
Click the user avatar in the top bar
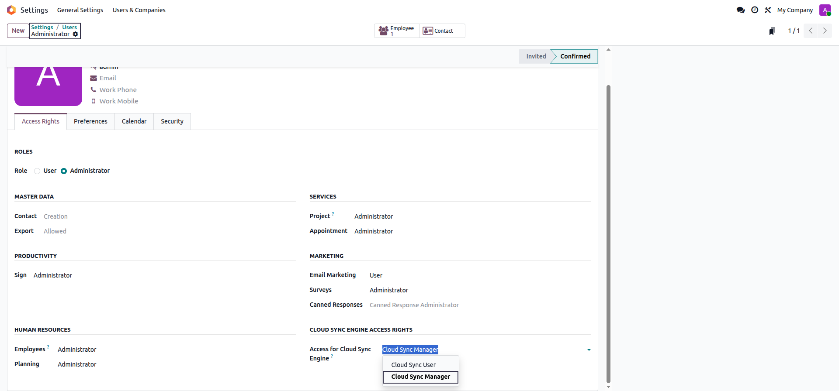pyautogui.click(x=825, y=10)
